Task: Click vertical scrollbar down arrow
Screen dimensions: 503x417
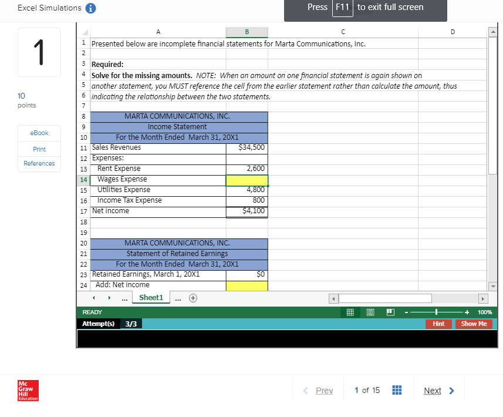Action: [493, 286]
